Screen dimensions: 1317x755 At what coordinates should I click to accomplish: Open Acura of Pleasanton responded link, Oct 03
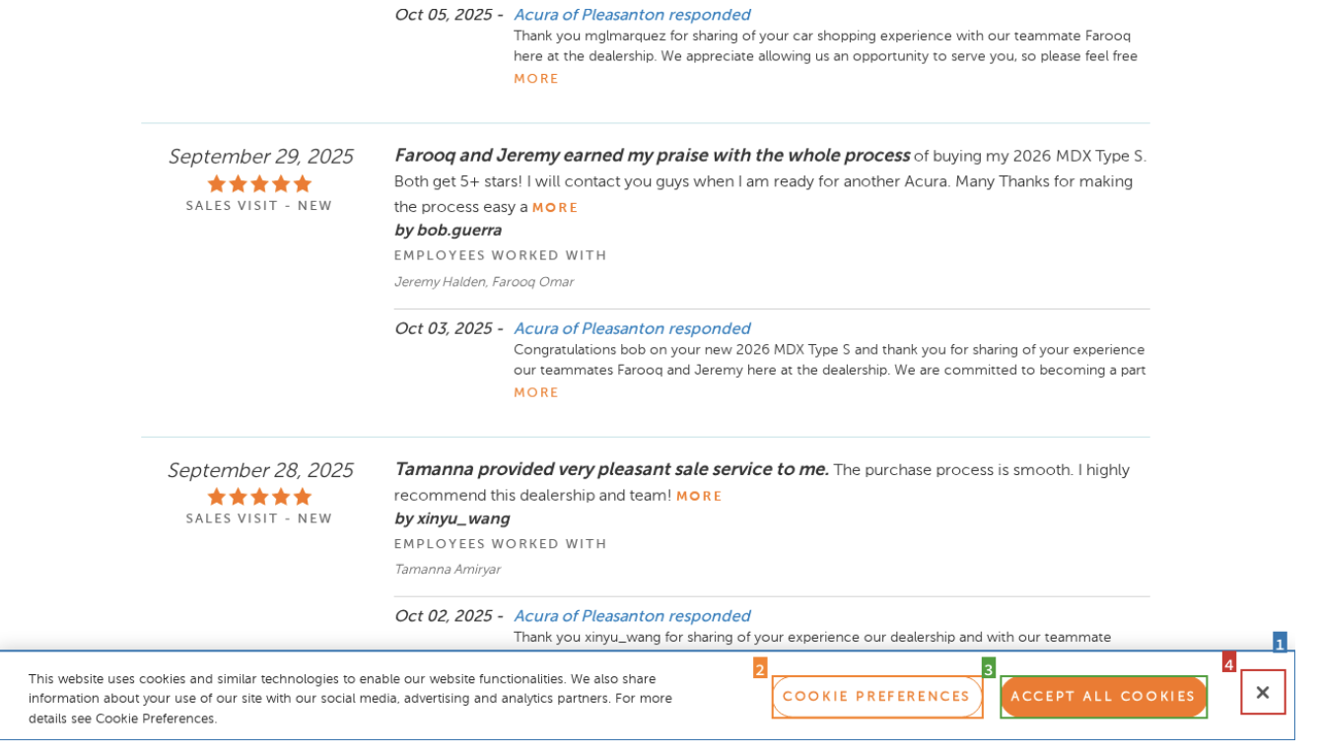pyautogui.click(x=631, y=329)
